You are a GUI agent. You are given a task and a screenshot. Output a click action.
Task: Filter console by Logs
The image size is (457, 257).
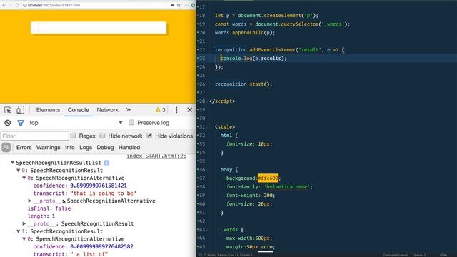[86, 148]
